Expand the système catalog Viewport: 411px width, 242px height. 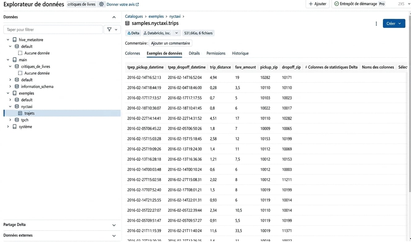(x=8, y=127)
